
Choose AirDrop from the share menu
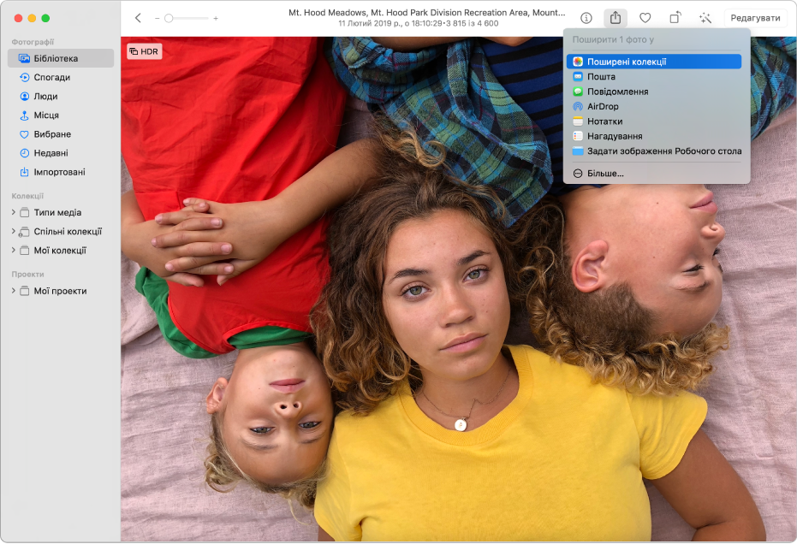(603, 107)
